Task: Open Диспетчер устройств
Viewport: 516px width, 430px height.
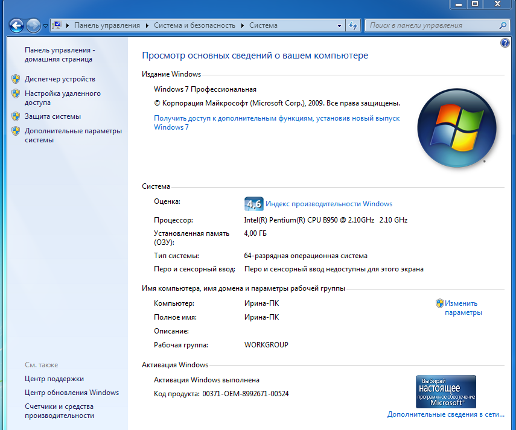Action: [x=60, y=79]
